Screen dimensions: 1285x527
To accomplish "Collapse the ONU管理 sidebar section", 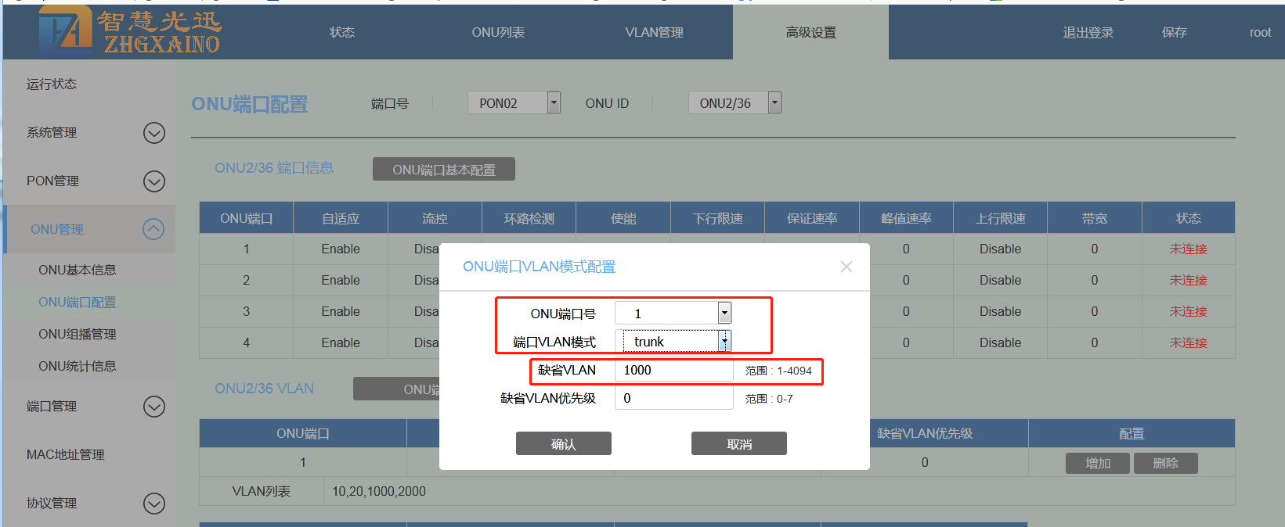I will click(154, 229).
